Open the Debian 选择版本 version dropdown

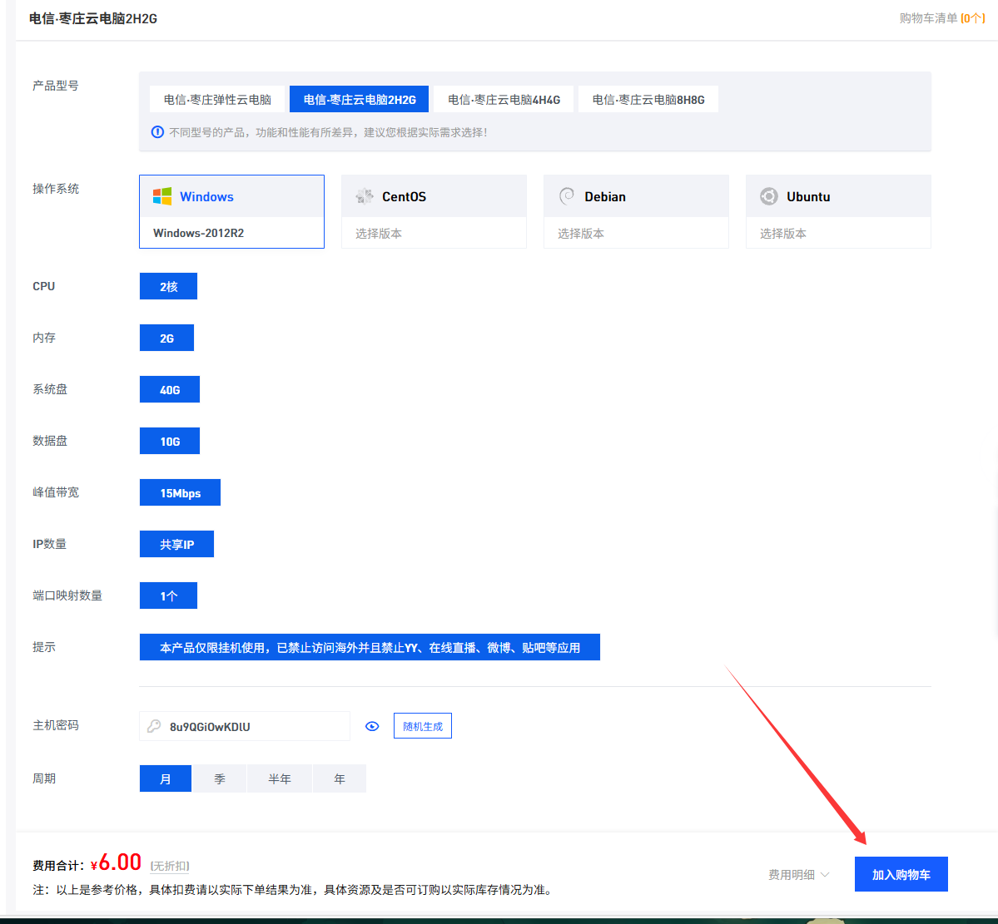[x=636, y=234]
